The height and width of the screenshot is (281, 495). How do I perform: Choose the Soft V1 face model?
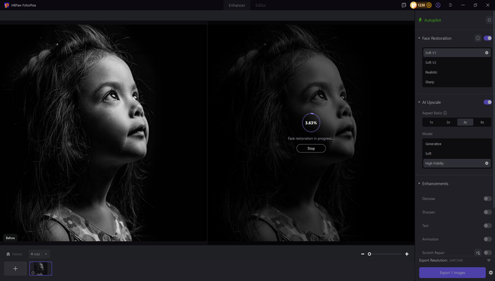click(457, 53)
